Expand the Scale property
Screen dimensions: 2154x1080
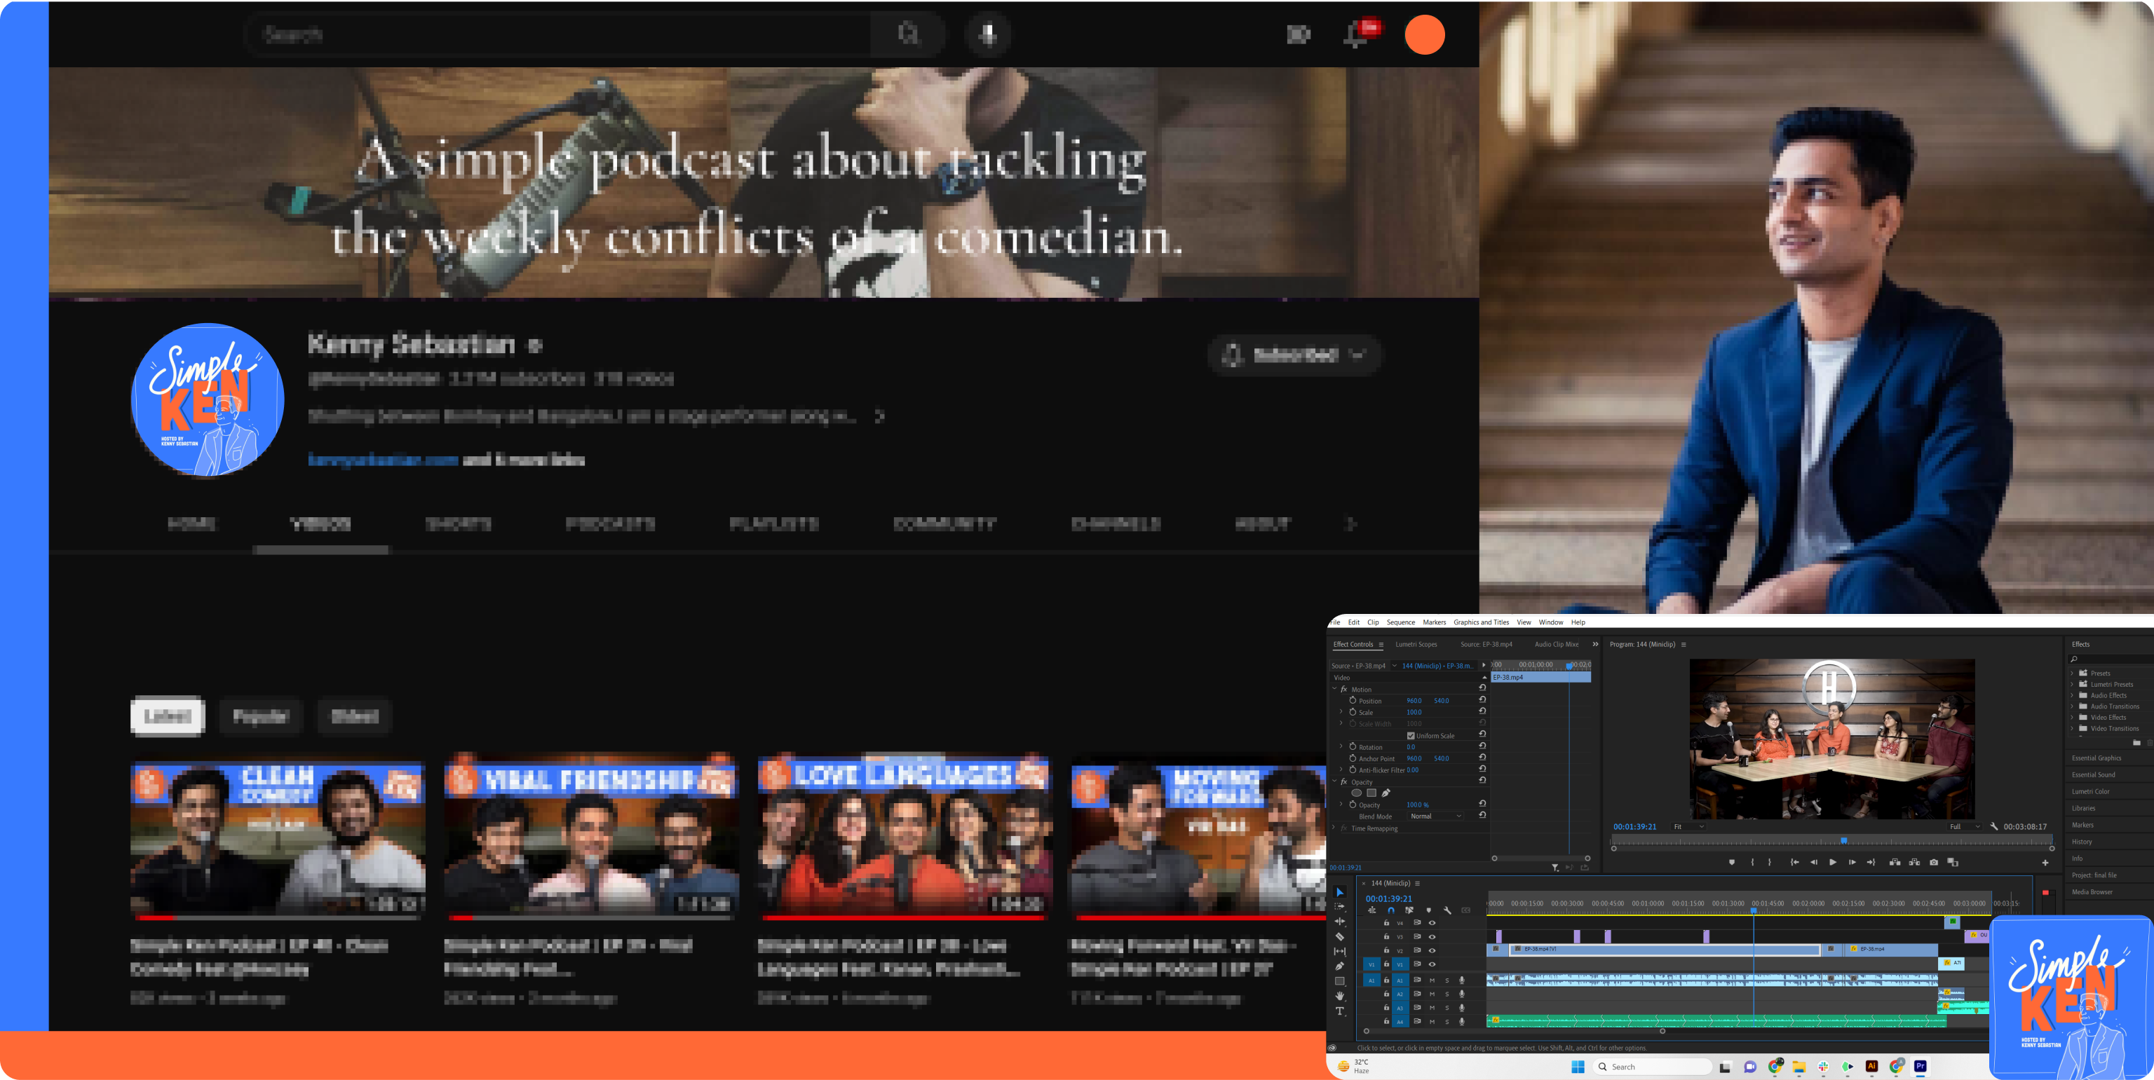pos(1341,712)
